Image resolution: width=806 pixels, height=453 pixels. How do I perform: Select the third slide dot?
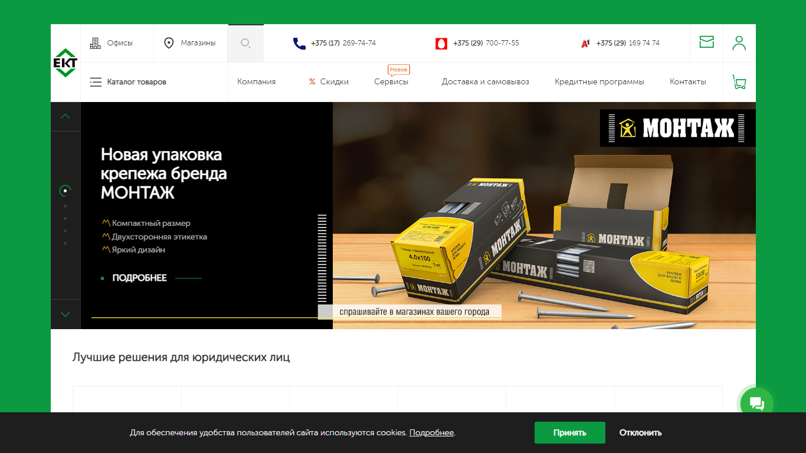[65, 218]
